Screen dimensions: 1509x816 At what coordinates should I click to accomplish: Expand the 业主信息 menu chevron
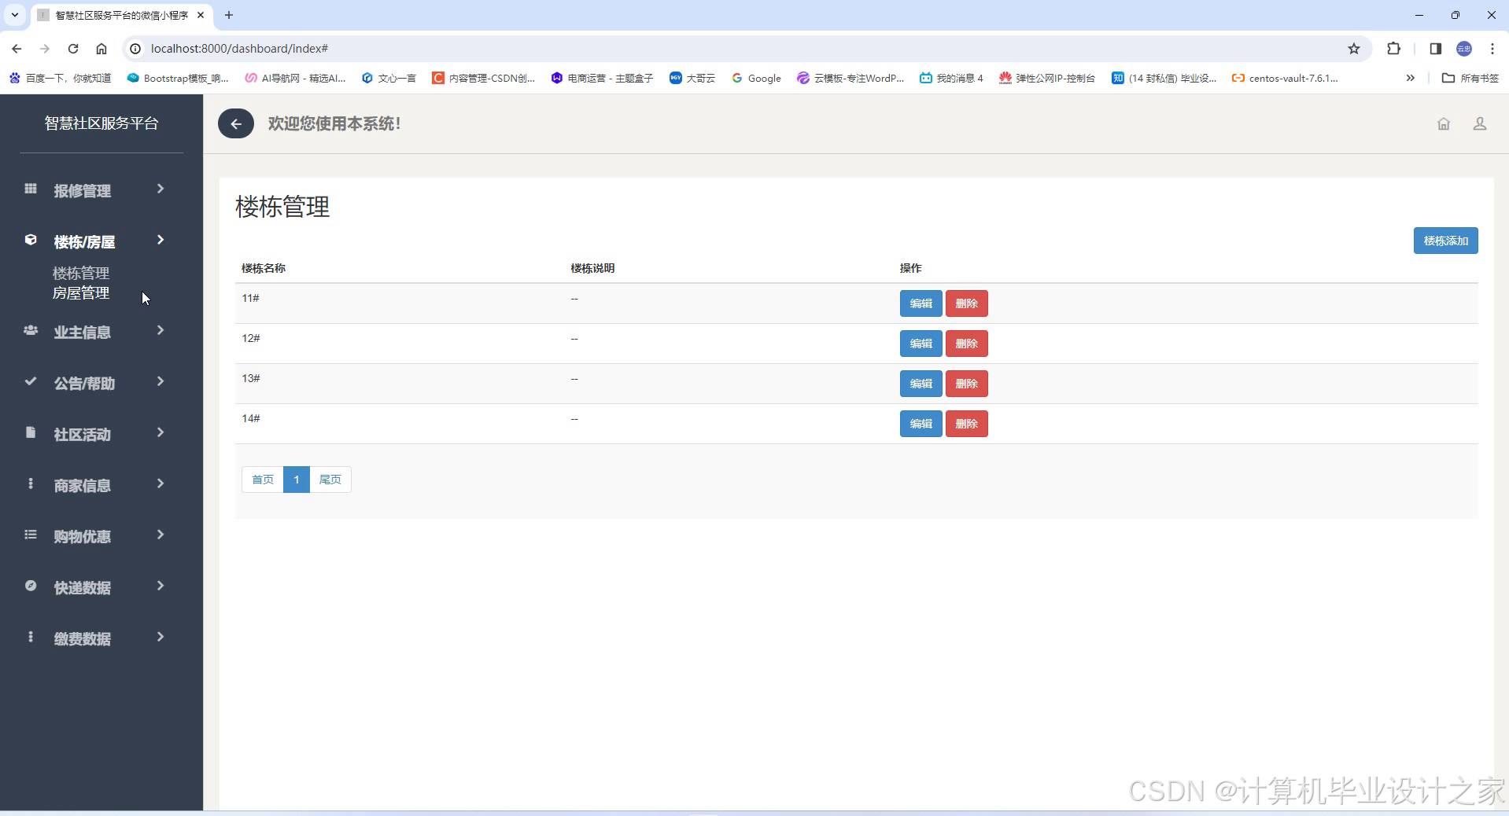tap(160, 330)
